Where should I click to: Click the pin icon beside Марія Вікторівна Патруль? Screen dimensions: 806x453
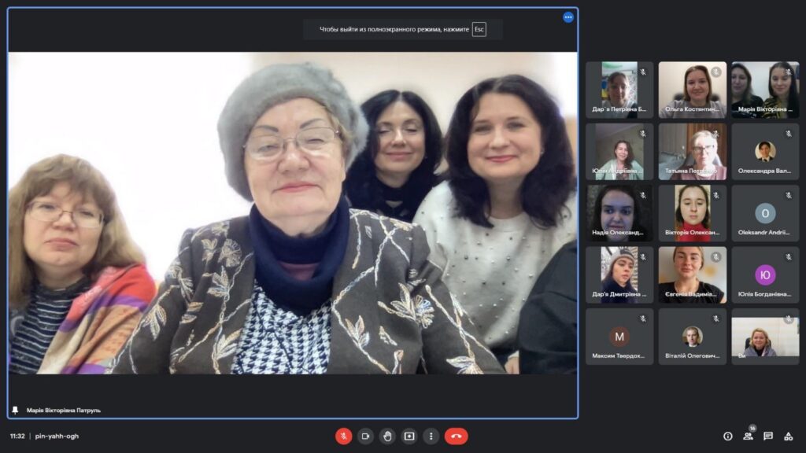[15, 410]
